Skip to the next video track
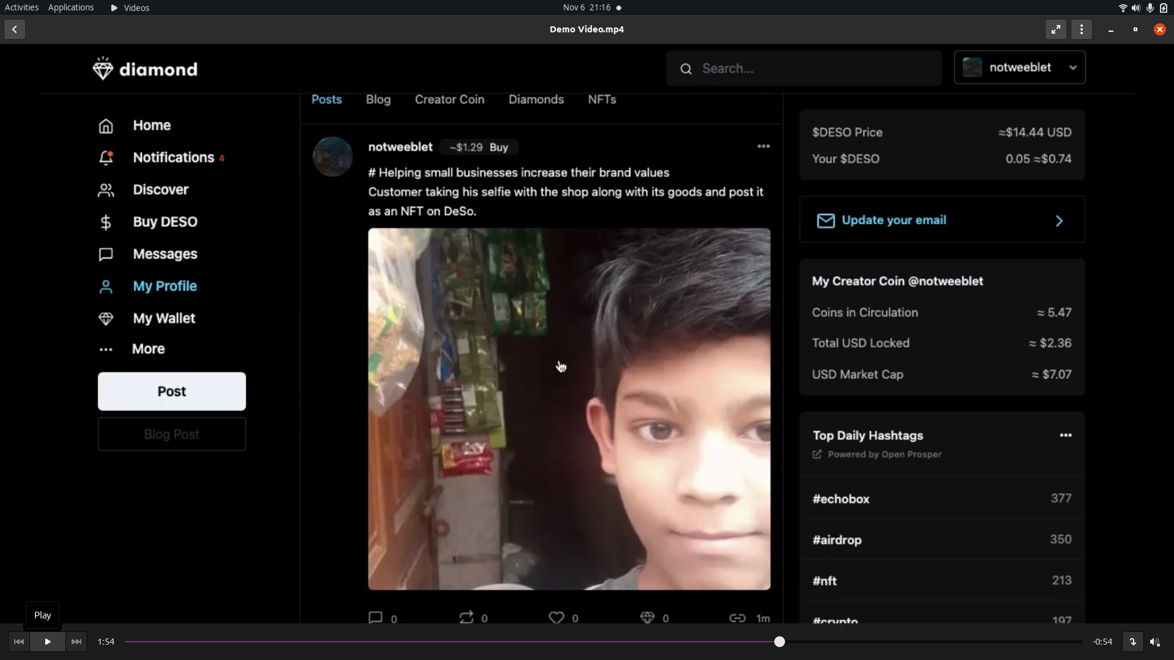 tap(76, 642)
